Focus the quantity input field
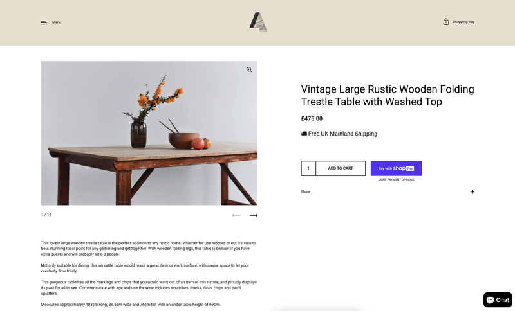The image size is (515, 311). coord(308,168)
